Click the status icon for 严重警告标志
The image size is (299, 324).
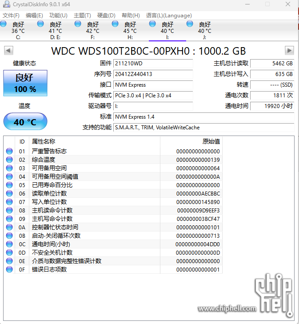(9, 151)
